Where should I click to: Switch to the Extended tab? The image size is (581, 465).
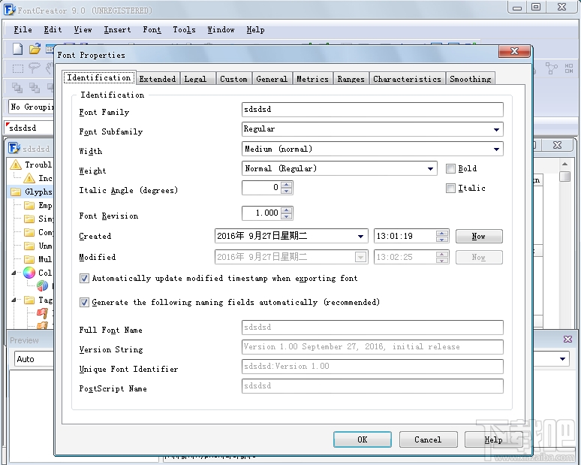click(158, 79)
